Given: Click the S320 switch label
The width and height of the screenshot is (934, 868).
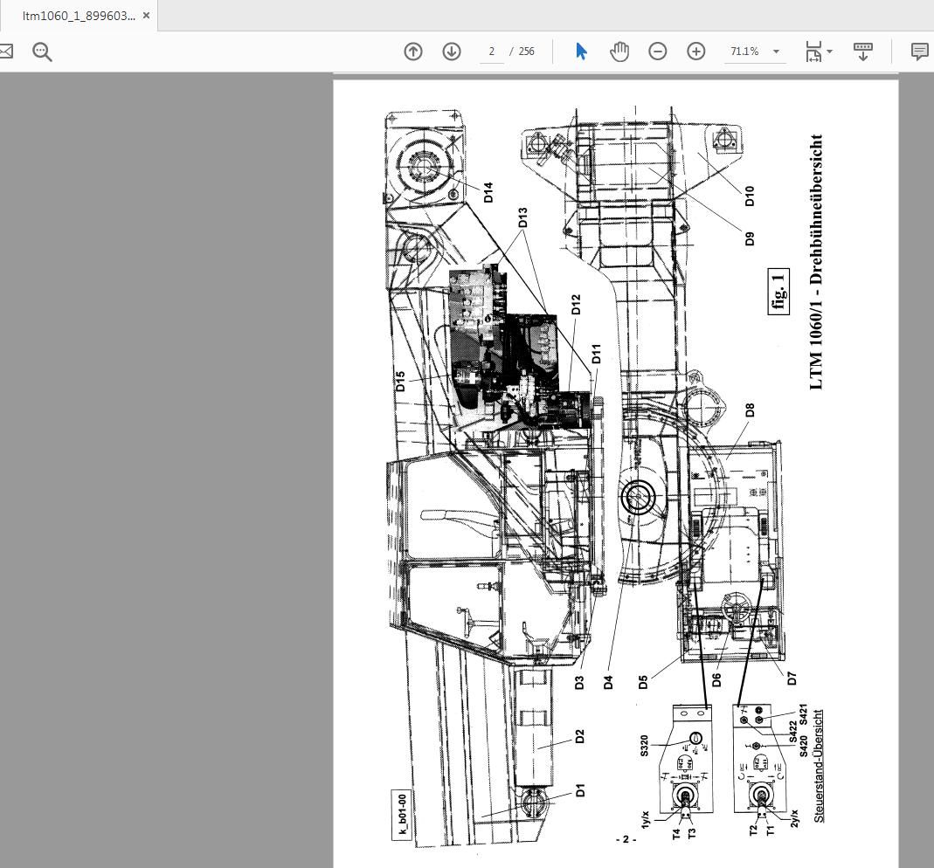Looking at the screenshot, I should pos(644,746).
